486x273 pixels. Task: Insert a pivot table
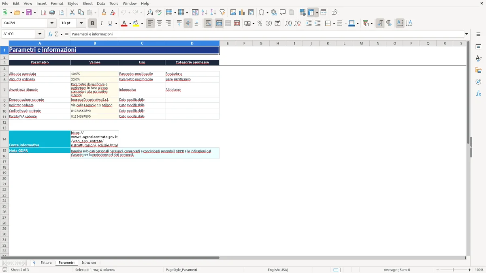pos(251,13)
